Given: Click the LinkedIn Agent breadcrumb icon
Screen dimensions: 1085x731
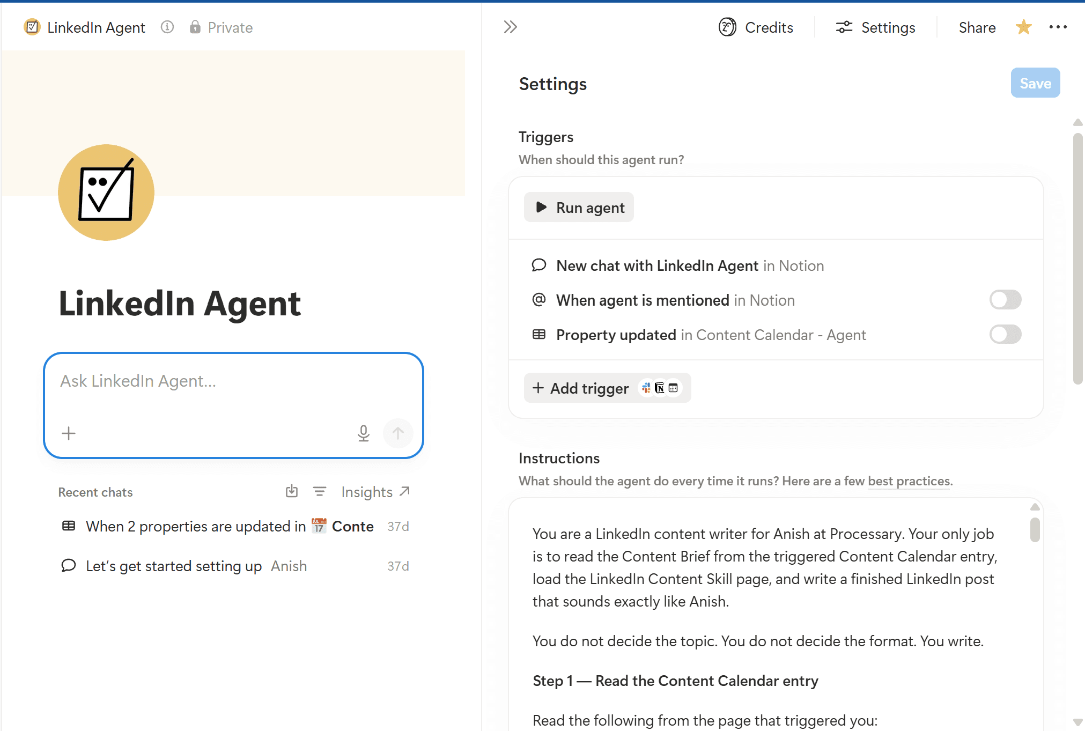Looking at the screenshot, I should click(x=32, y=27).
